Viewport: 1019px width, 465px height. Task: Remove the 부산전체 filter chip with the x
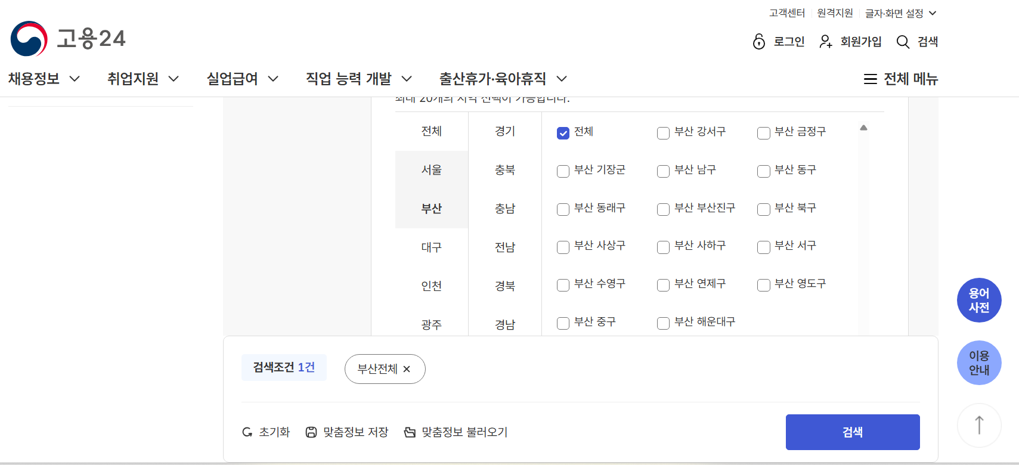click(407, 369)
